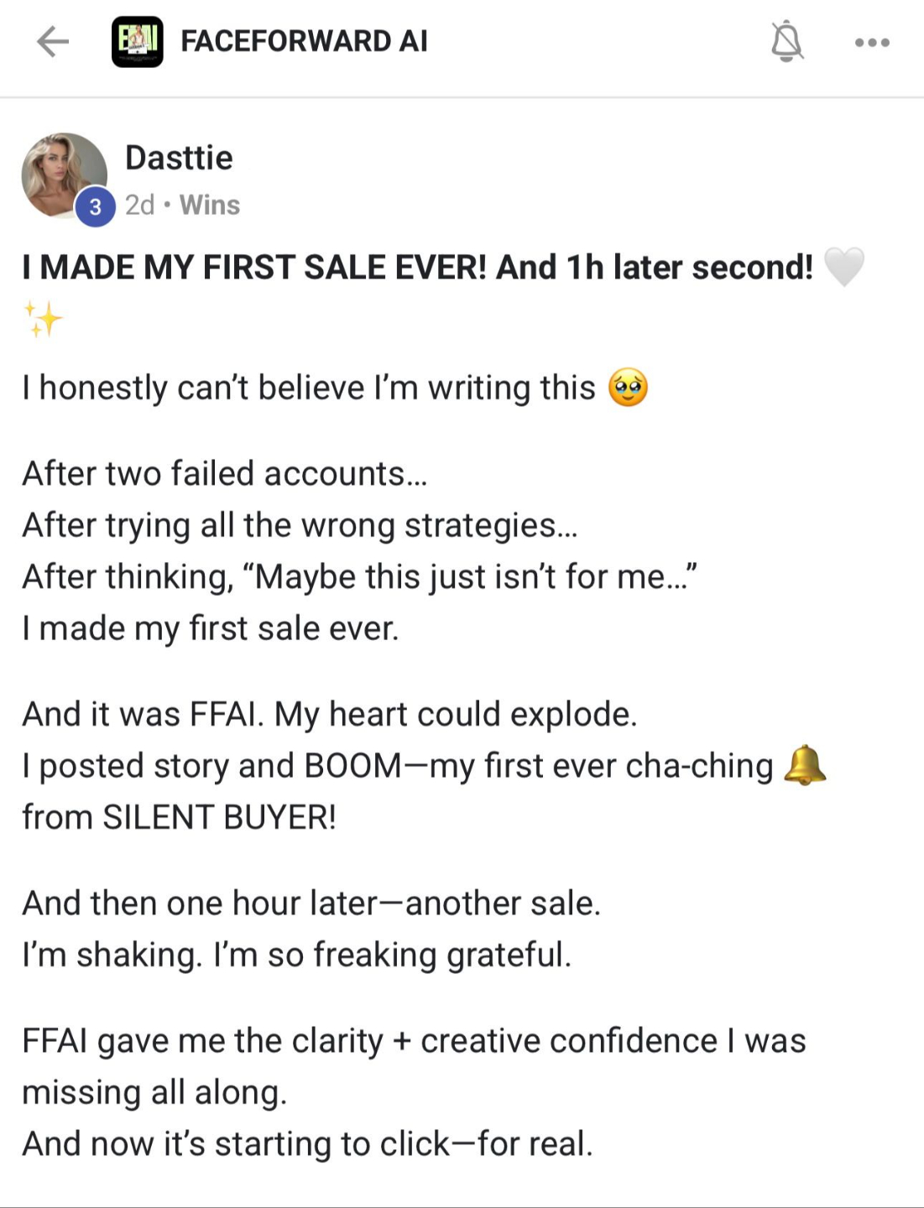Open Dasttie's profile picture

click(64, 175)
